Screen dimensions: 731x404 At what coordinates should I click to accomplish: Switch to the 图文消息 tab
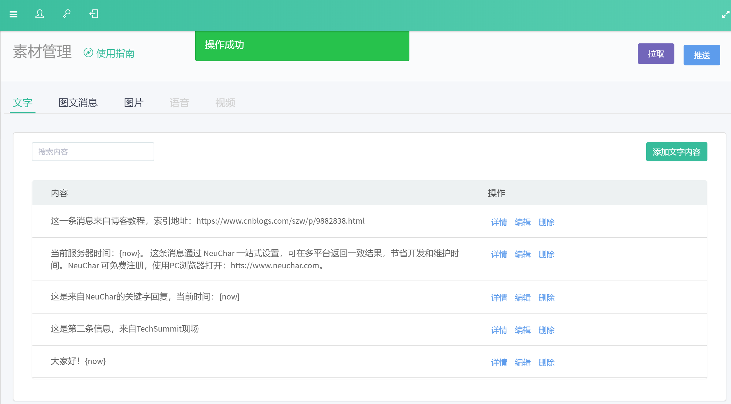[78, 103]
